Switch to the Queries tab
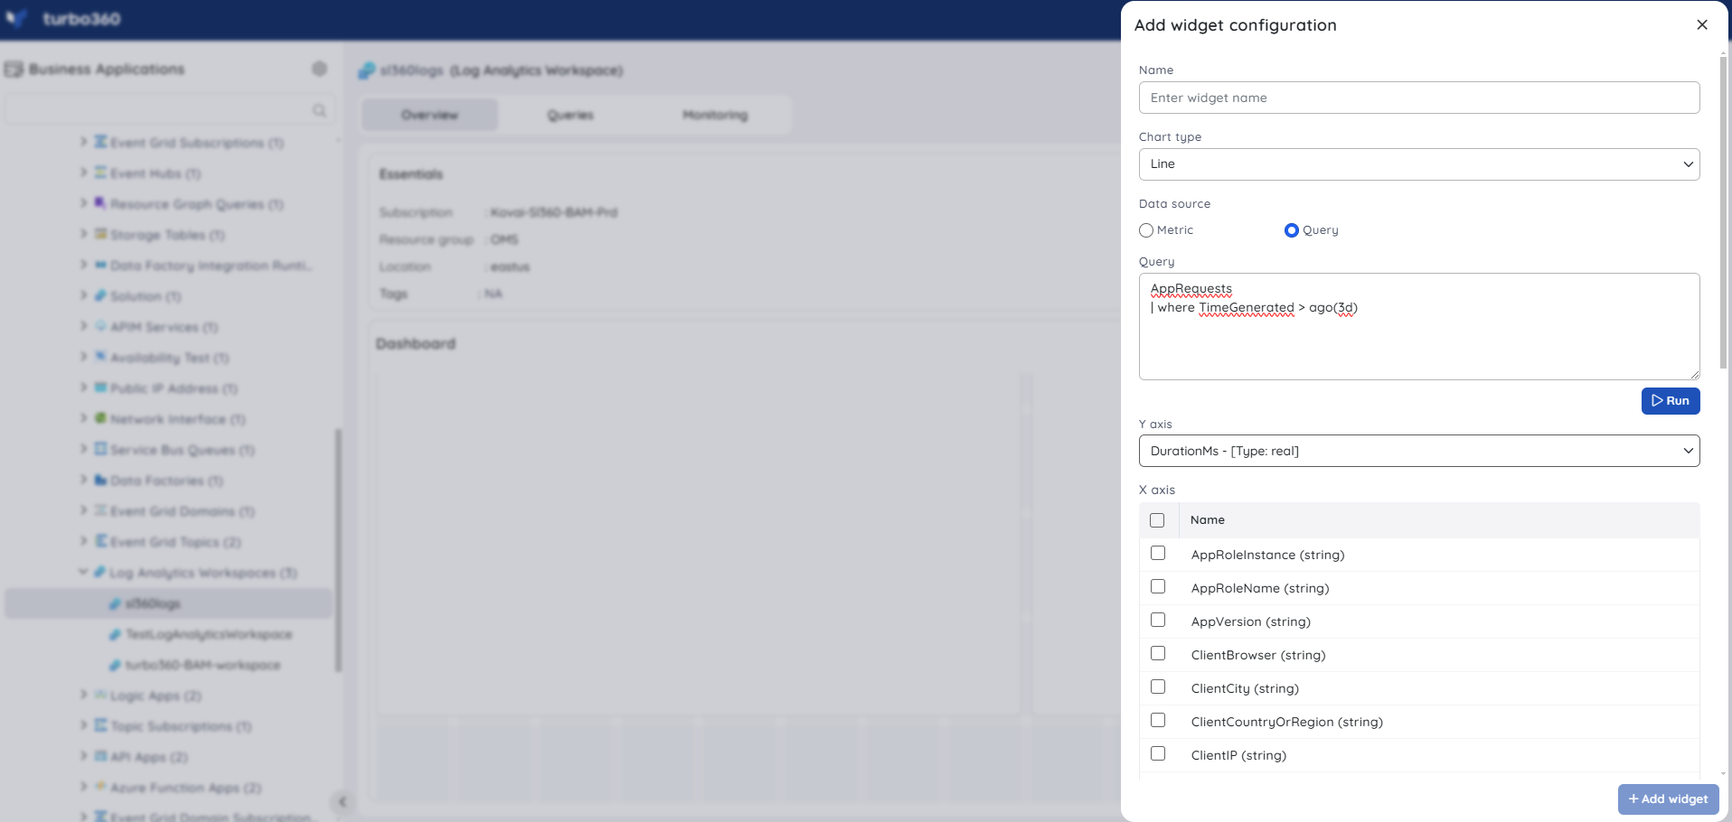 570,115
